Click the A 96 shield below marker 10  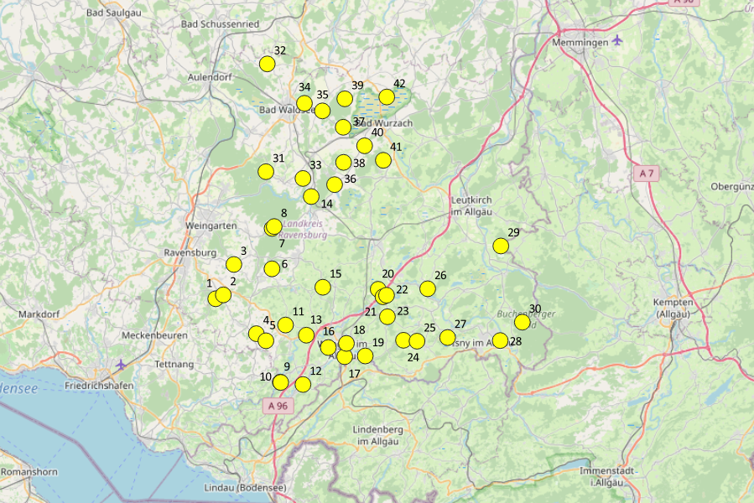tap(278, 406)
